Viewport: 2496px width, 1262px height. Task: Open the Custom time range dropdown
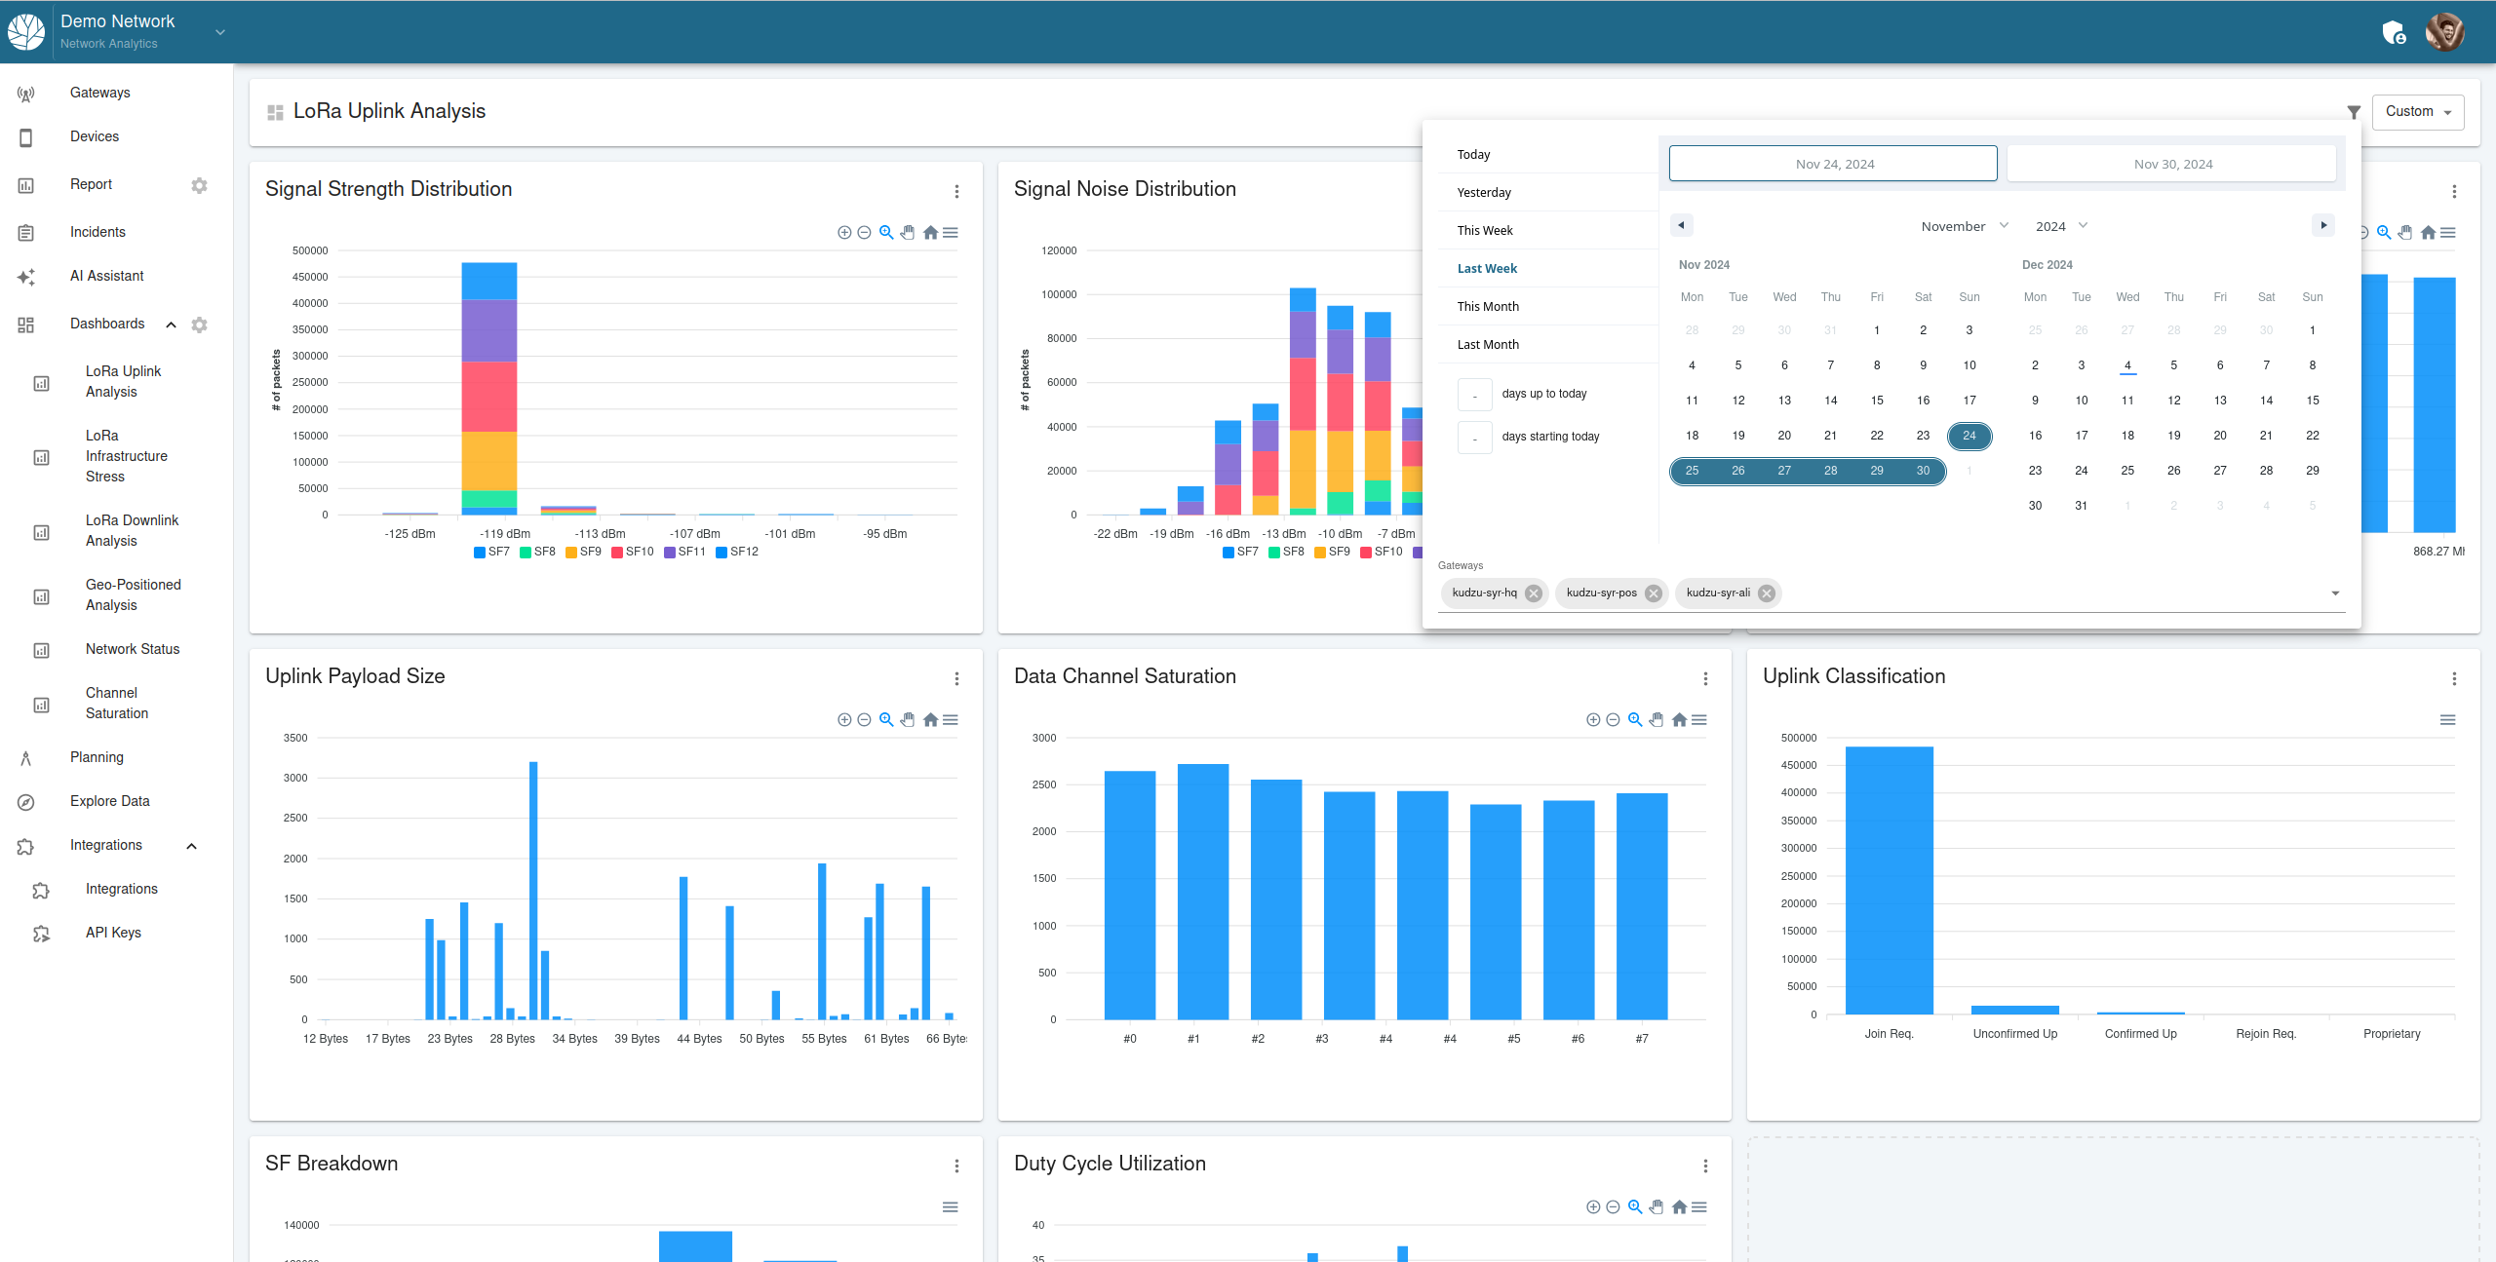point(2417,112)
